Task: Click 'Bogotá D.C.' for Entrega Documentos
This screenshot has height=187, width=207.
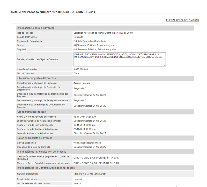Action: pyautogui.click(x=80, y=100)
